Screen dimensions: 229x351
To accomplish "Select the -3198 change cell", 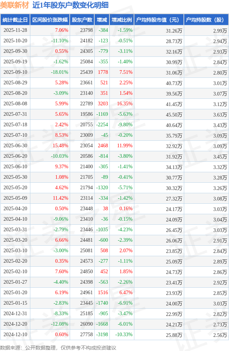I will pyautogui.click(x=103, y=335).
